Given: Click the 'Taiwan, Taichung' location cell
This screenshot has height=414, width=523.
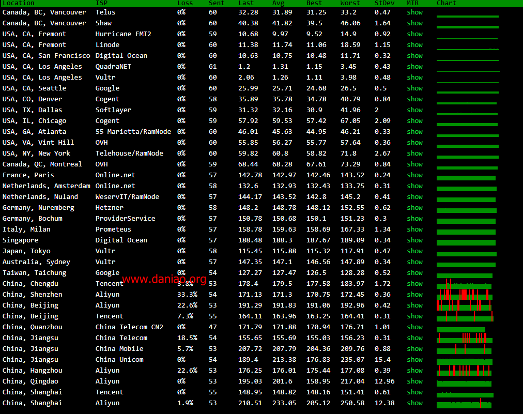Looking at the screenshot, I should (x=34, y=273).
